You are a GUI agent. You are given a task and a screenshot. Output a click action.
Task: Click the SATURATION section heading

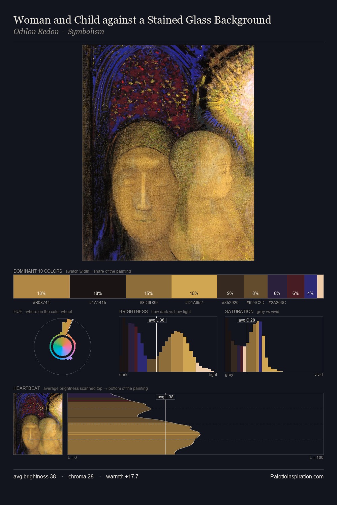239,311
